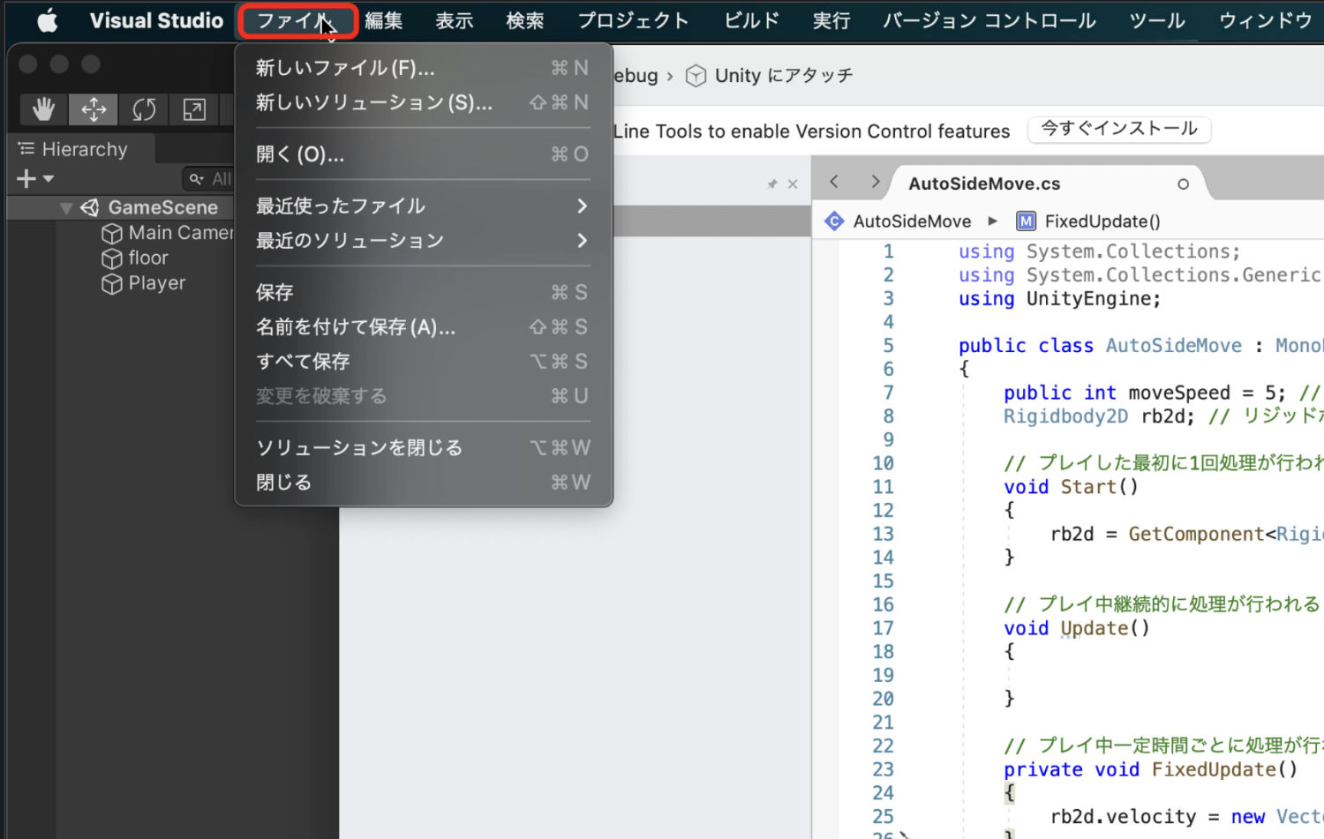Viewport: 1324px width, 839px height.
Task: Select the Player object in Hierarchy
Action: coord(157,283)
